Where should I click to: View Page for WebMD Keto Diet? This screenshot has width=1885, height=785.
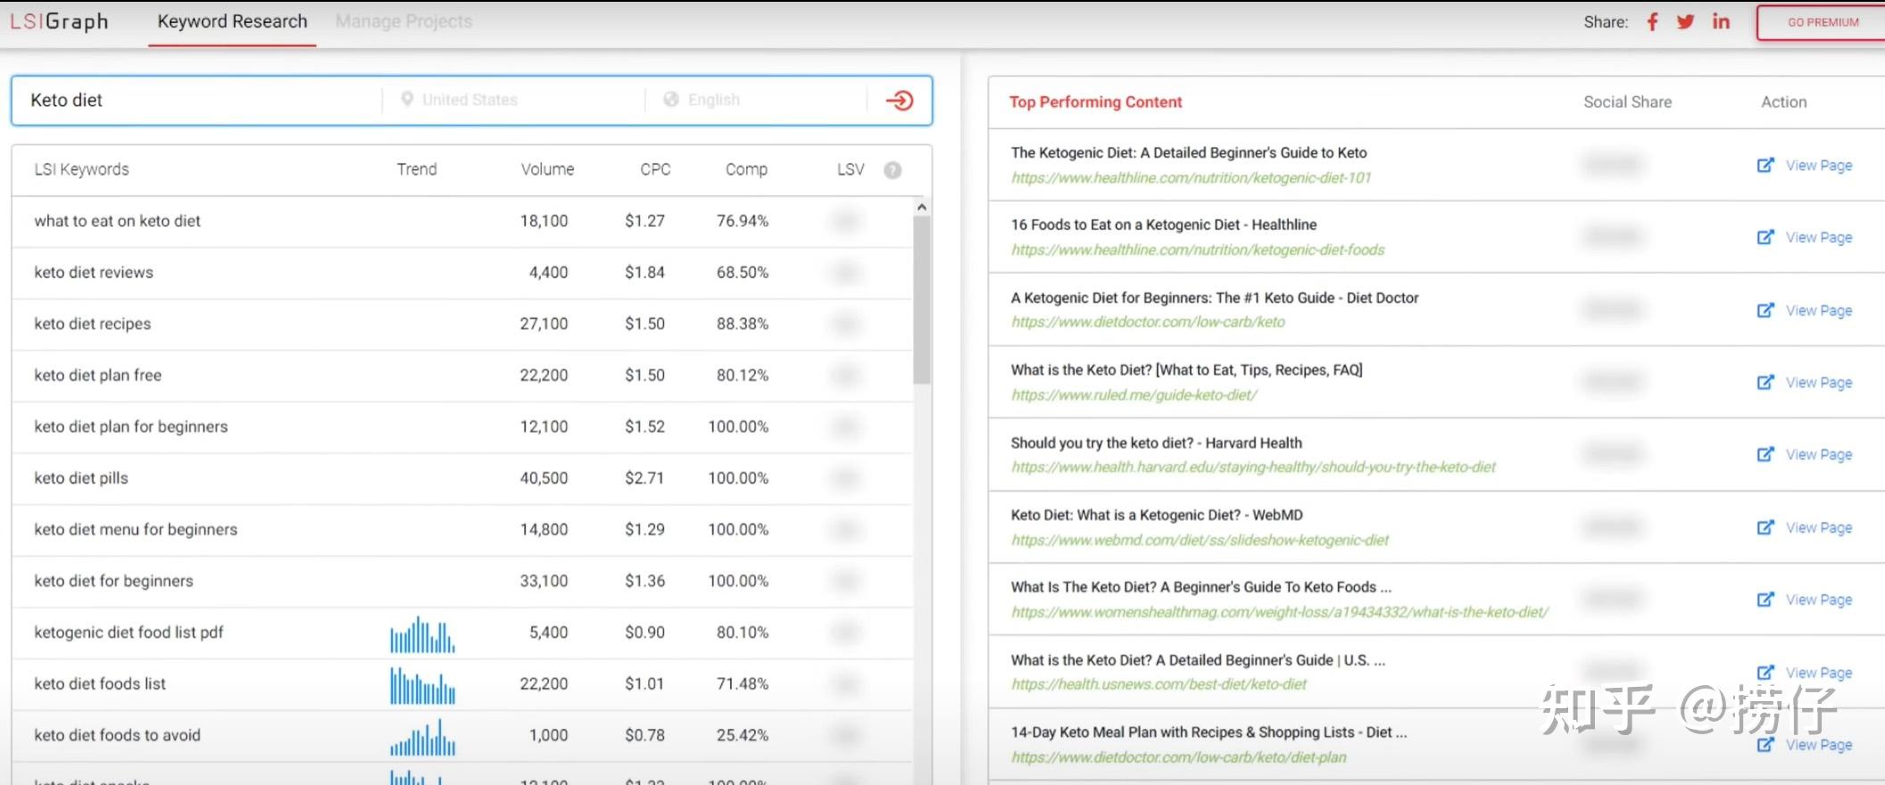point(1819,528)
